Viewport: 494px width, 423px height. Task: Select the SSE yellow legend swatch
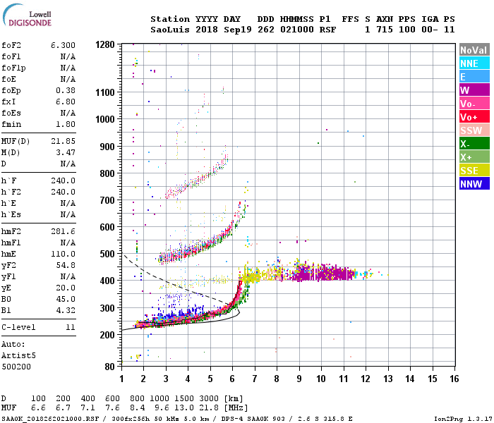click(474, 171)
